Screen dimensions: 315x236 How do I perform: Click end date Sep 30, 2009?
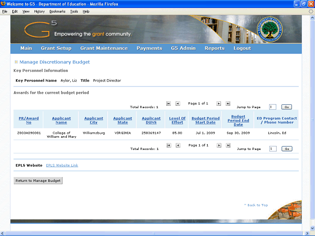click(x=238, y=133)
